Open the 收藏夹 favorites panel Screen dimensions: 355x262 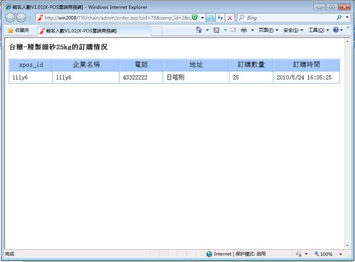18,31
